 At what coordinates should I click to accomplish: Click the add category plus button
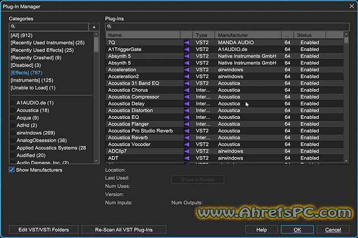coord(94,27)
